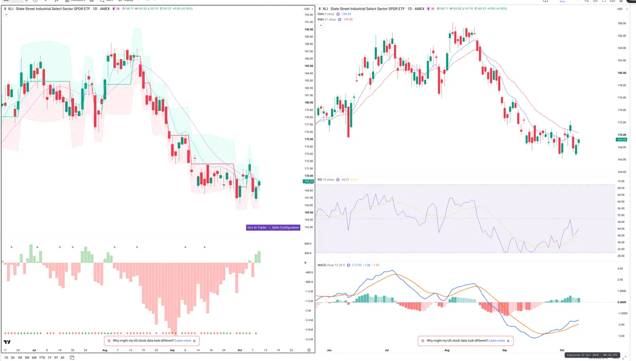
Task: Follow Learn more link in right chart notice
Action: click(x=497, y=341)
